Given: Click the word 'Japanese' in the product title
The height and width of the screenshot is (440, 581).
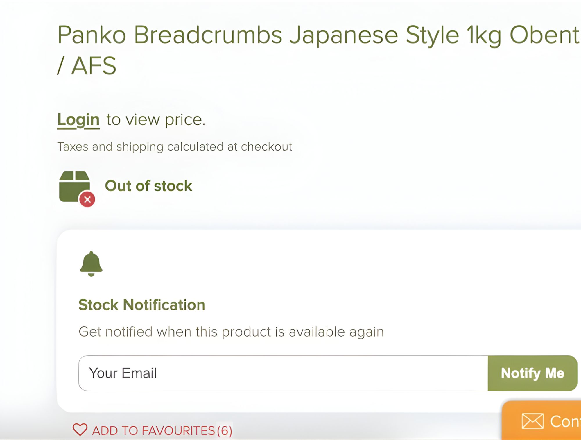Looking at the screenshot, I should [344, 35].
